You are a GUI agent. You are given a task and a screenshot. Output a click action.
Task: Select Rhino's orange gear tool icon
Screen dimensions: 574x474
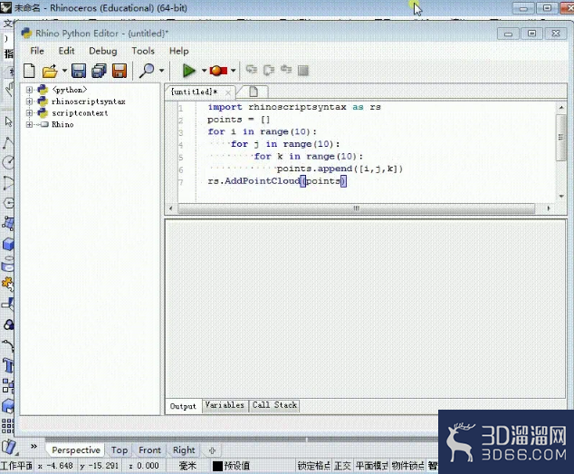pyautogui.click(x=8, y=284)
